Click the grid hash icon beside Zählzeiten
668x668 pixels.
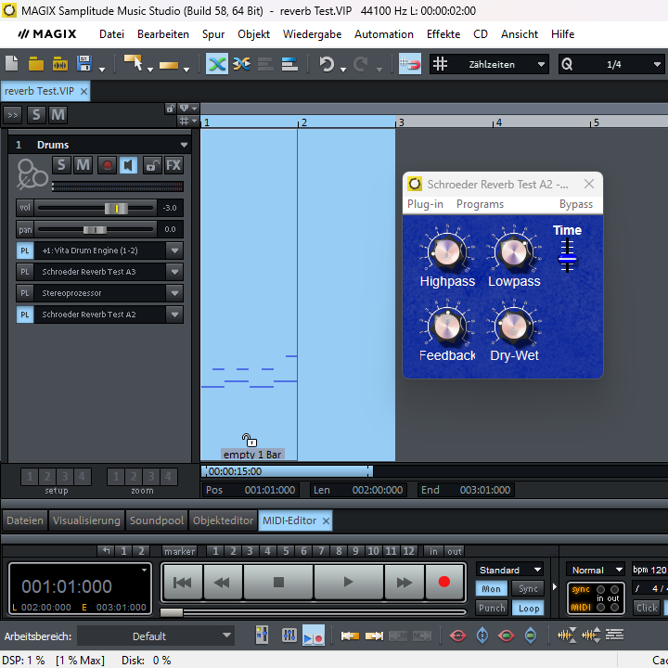(x=440, y=64)
